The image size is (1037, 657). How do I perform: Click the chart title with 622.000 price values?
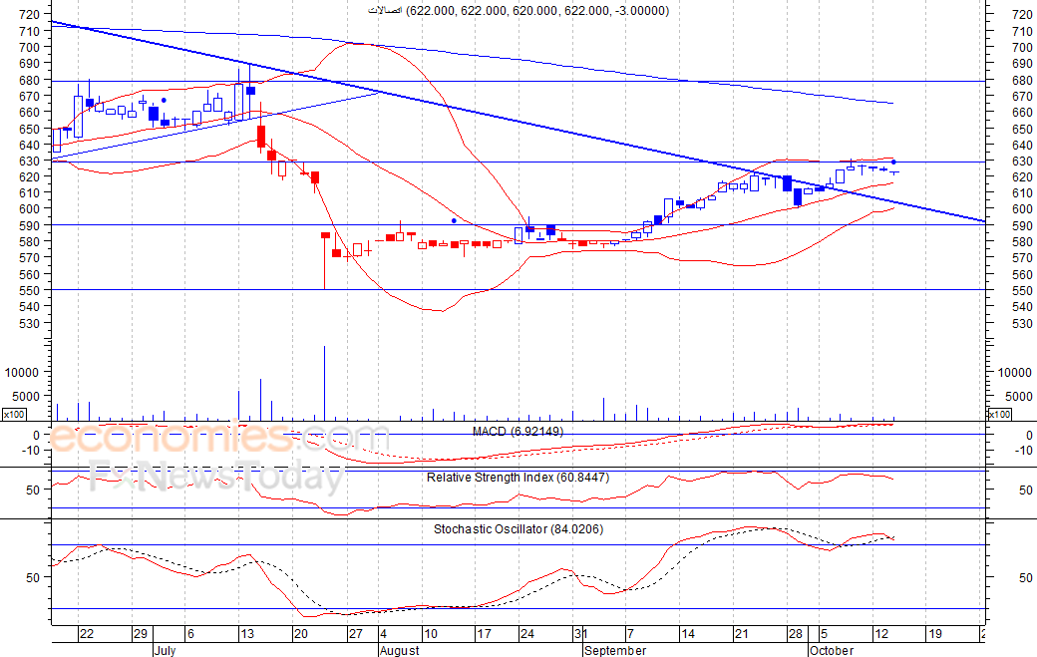pyautogui.click(x=518, y=11)
